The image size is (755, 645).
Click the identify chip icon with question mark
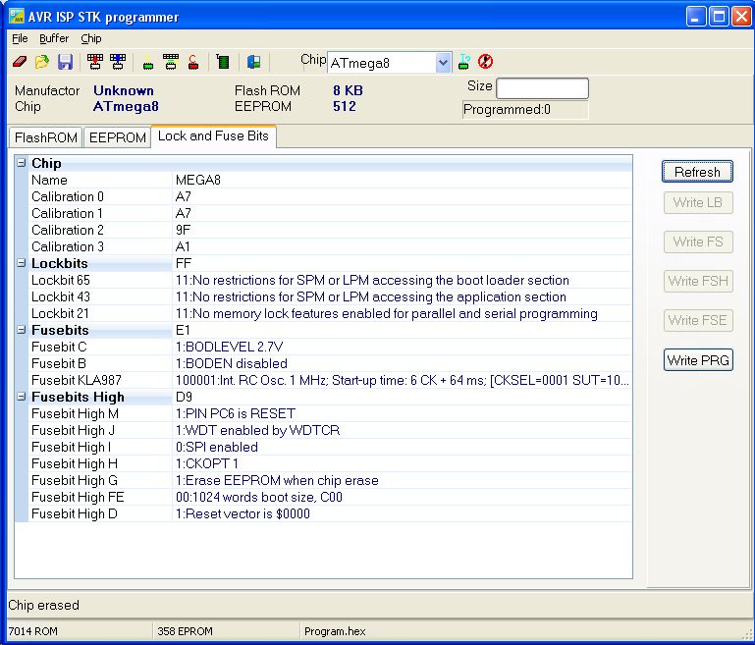pyautogui.click(x=464, y=62)
